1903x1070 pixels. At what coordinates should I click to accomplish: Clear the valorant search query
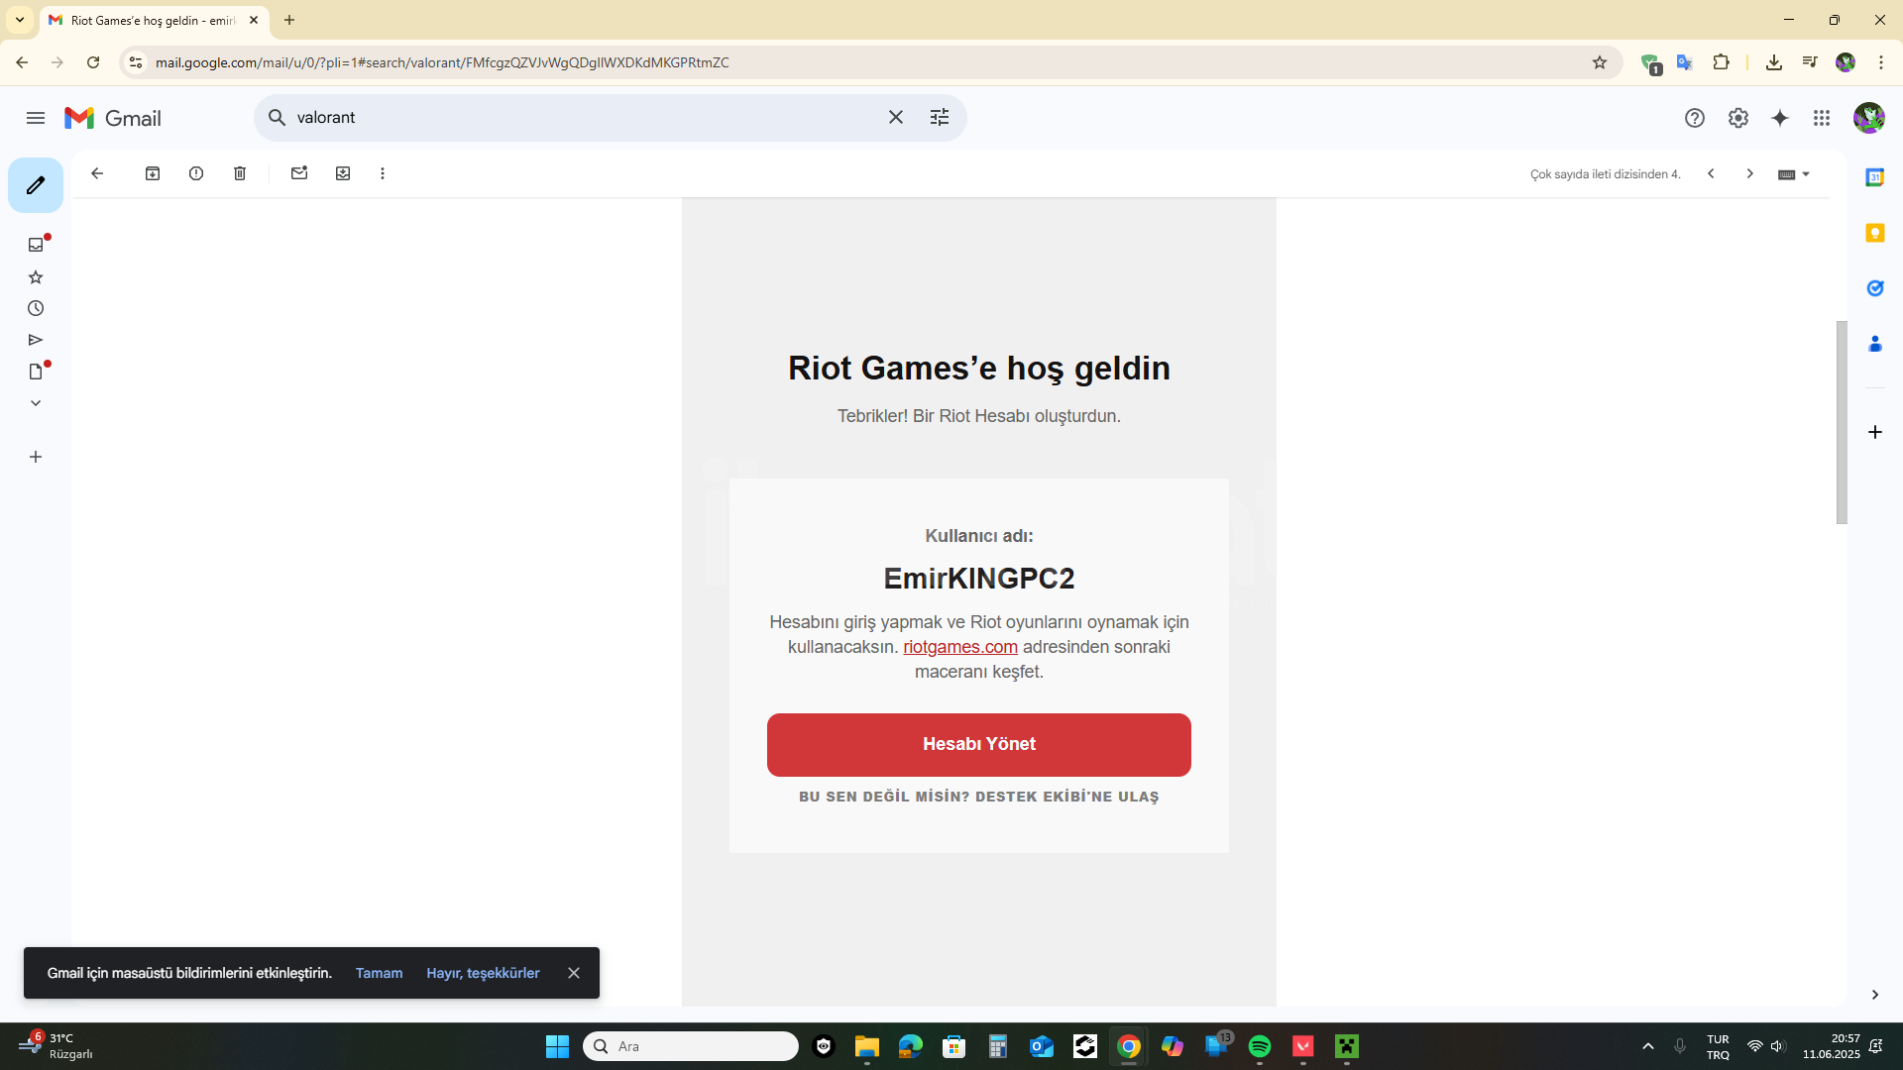coord(896,117)
